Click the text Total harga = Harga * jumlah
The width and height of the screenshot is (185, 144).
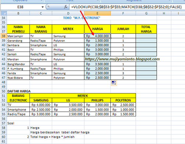pos(52,137)
